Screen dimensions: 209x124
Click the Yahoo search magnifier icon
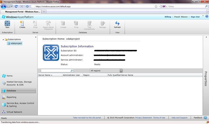206,6
